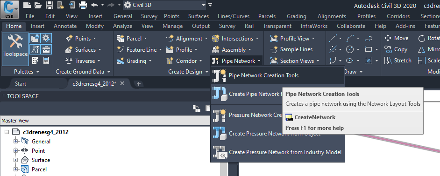
Task: Click the Plot printer icon
Action: click(x=83, y=5)
